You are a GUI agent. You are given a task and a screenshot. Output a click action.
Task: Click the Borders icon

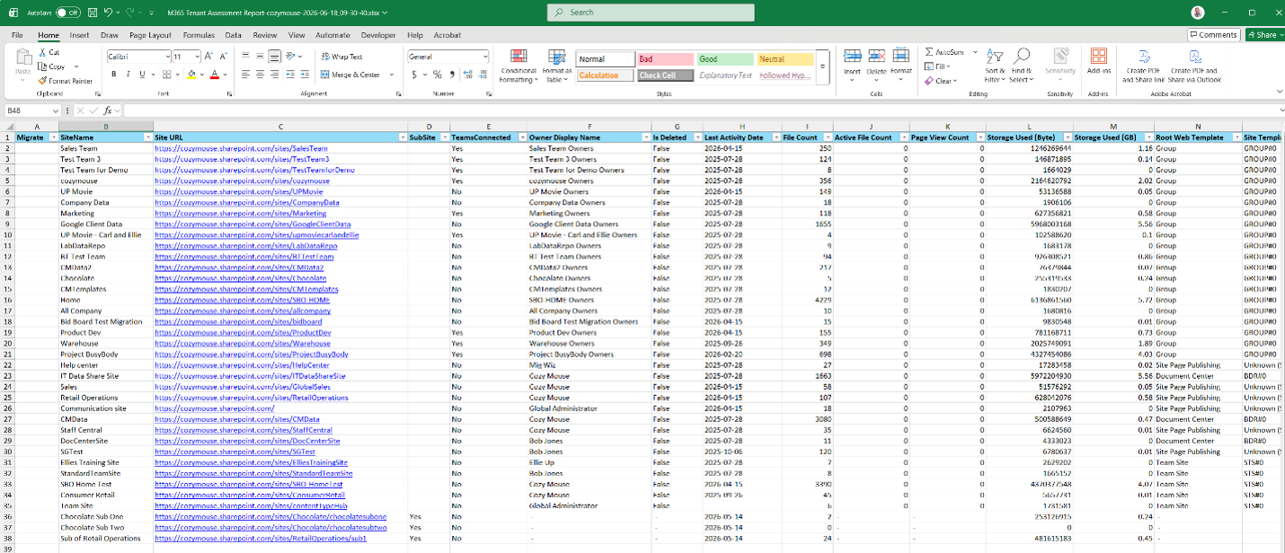(x=167, y=75)
